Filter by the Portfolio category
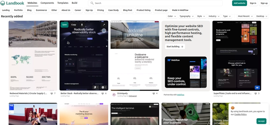 [18, 10]
